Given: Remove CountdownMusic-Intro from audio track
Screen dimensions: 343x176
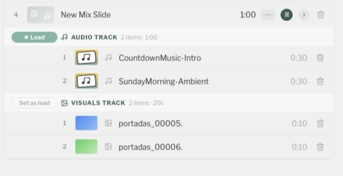Looking at the screenshot, I should click(320, 58).
